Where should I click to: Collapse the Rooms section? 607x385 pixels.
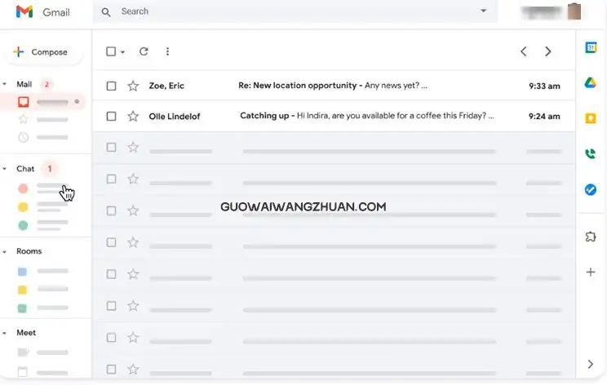click(x=5, y=251)
